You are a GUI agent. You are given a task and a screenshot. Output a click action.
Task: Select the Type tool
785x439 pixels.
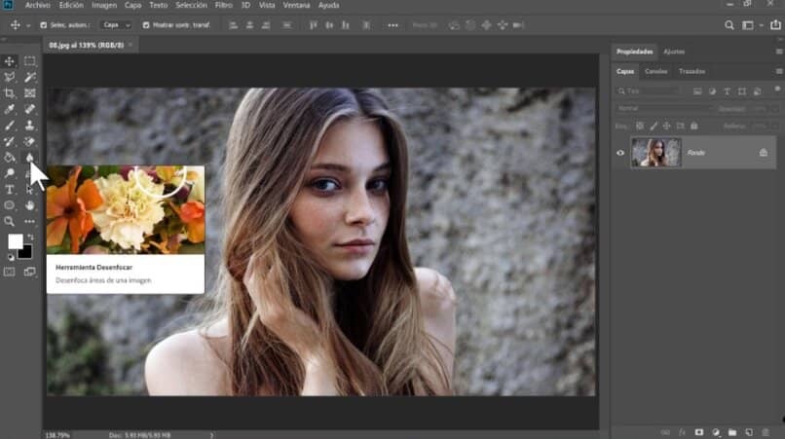(9, 189)
